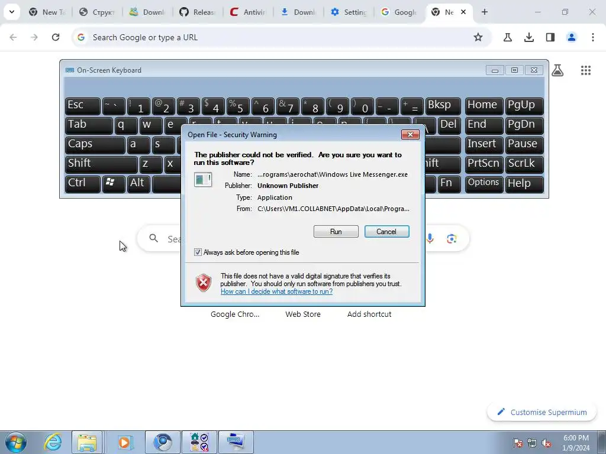606x454 pixels.
Task: Open Google Lens image search icon
Action: 452,239
